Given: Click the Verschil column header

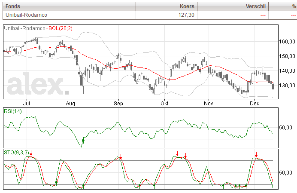Looking at the screenshot, I should [233, 6].
